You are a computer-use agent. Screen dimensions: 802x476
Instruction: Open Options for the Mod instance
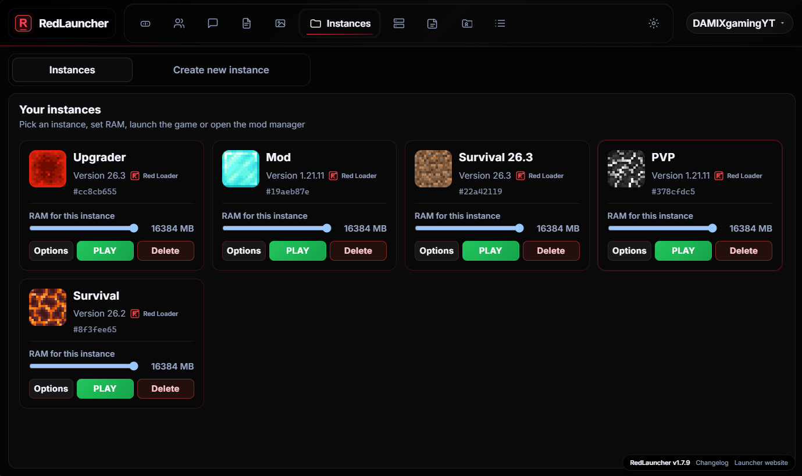click(244, 251)
